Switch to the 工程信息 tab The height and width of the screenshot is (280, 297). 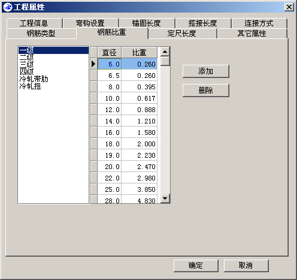pos(34,23)
